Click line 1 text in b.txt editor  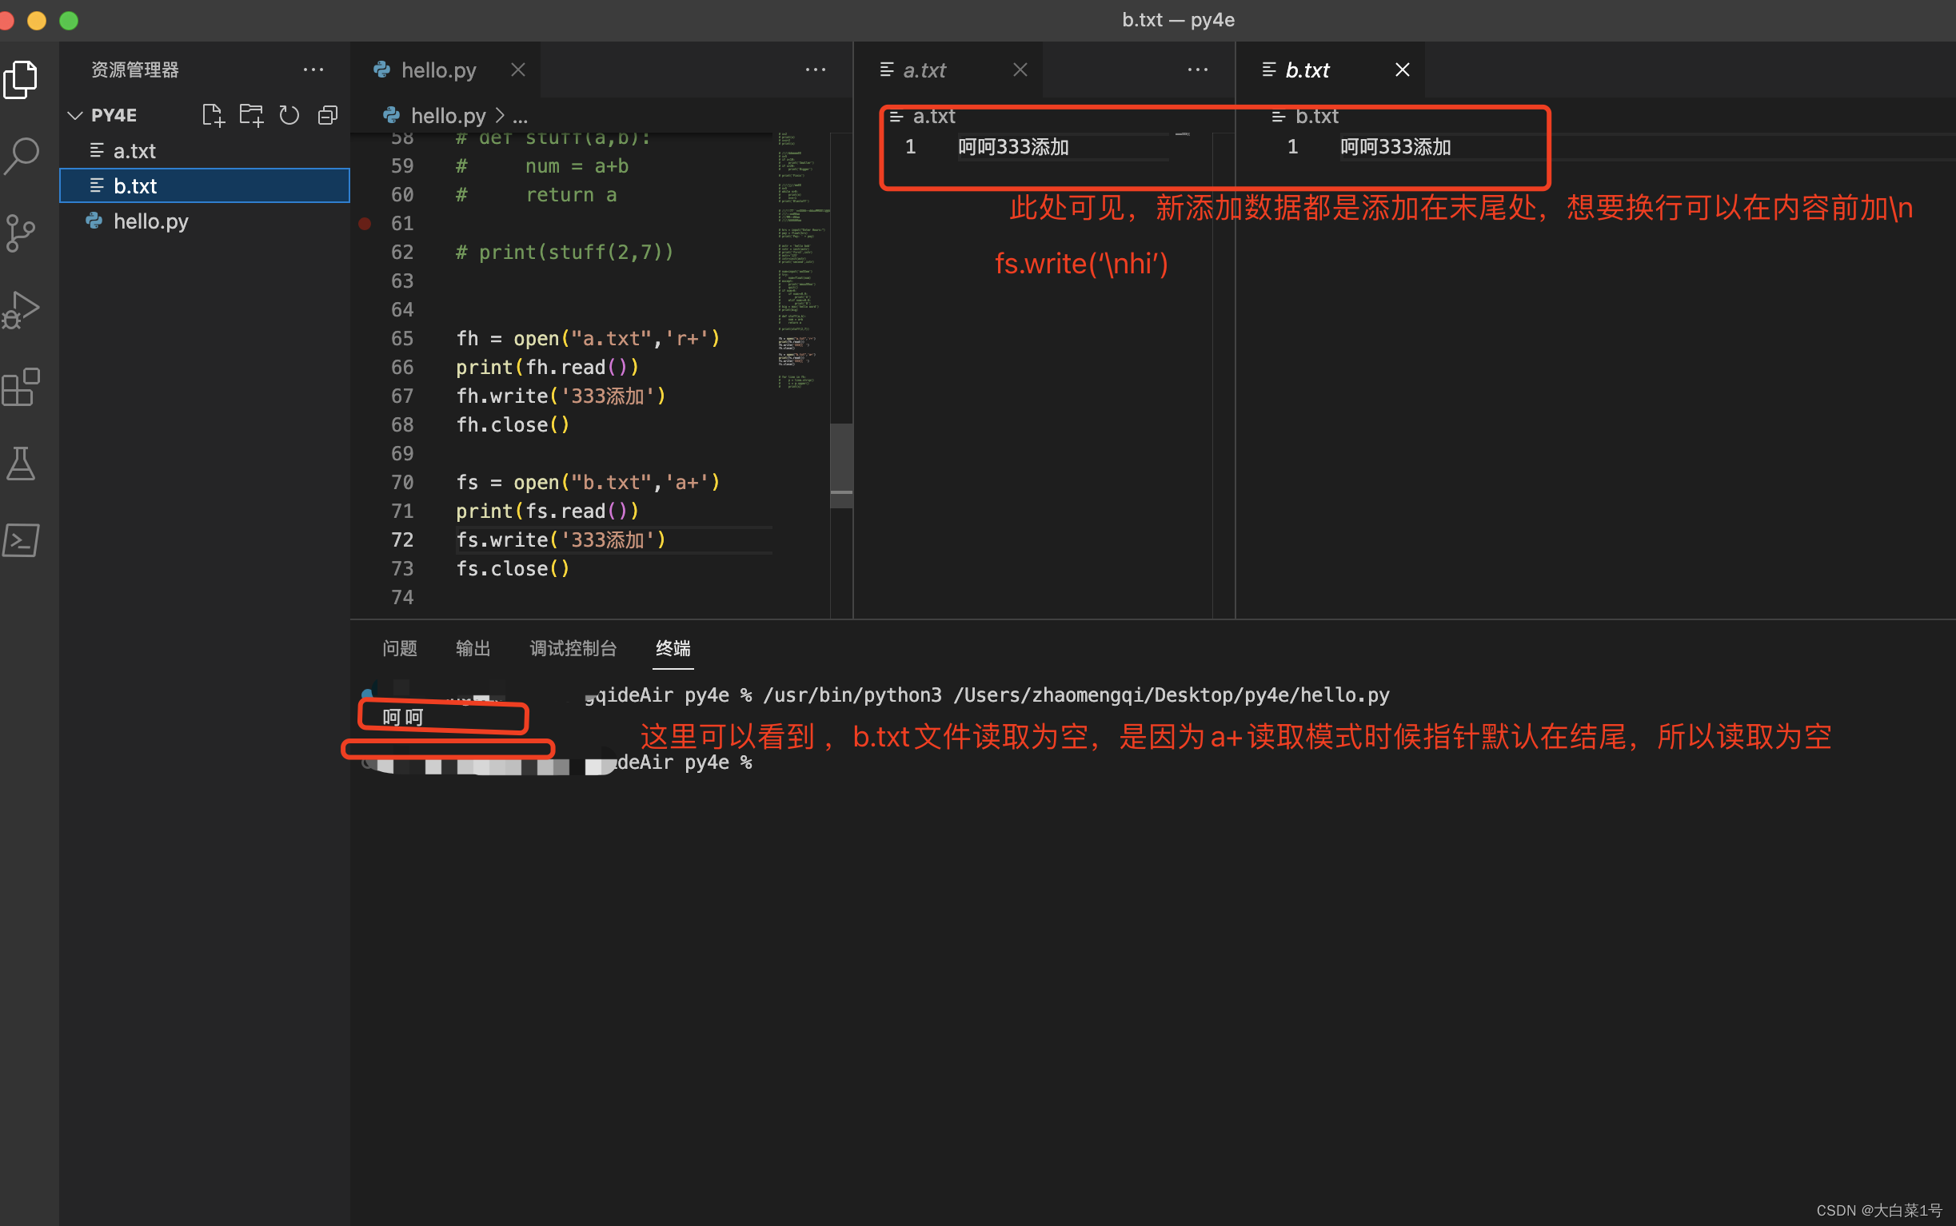[1395, 147]
